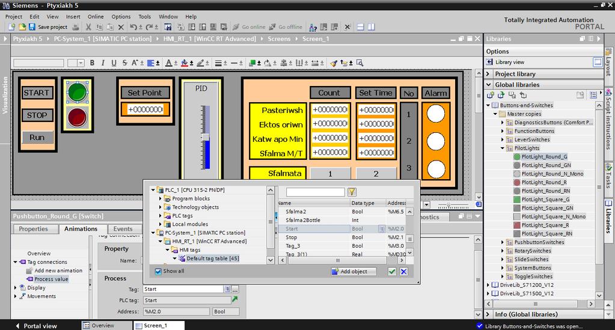Toggle the Show all checkbox
The image size is (615, 330).
158,271
